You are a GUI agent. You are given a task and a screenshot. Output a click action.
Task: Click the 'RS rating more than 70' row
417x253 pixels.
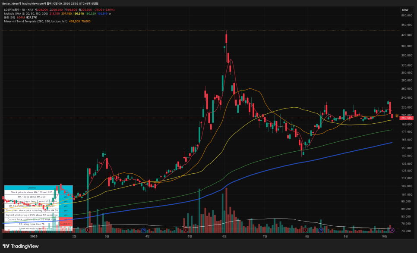click(38, 224)
